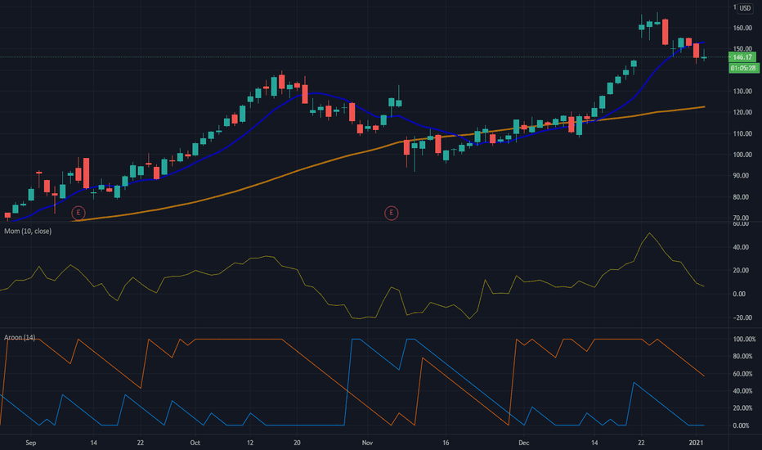
Task: Click the 0.00% Aroon scale label
Action: 741,425
